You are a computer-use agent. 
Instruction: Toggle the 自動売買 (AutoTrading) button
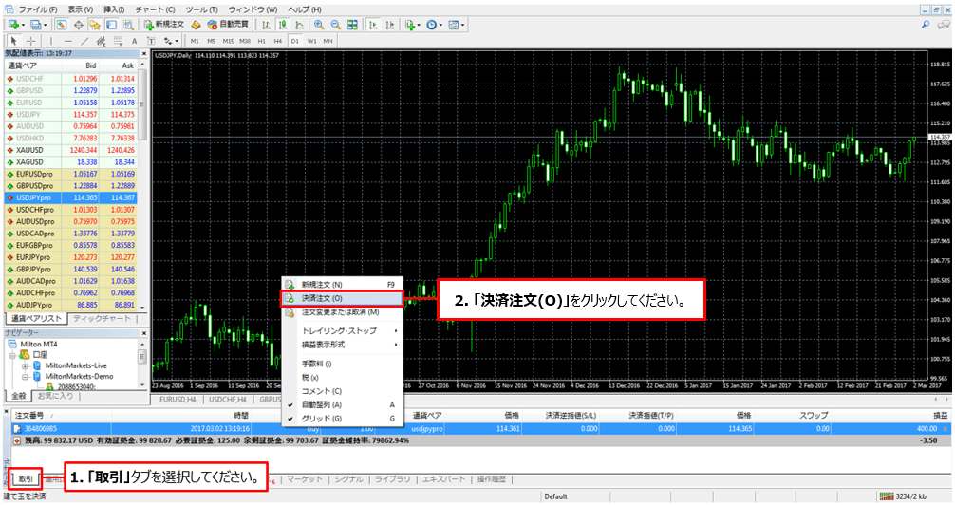pyautogui.click(x=222, y=24)
